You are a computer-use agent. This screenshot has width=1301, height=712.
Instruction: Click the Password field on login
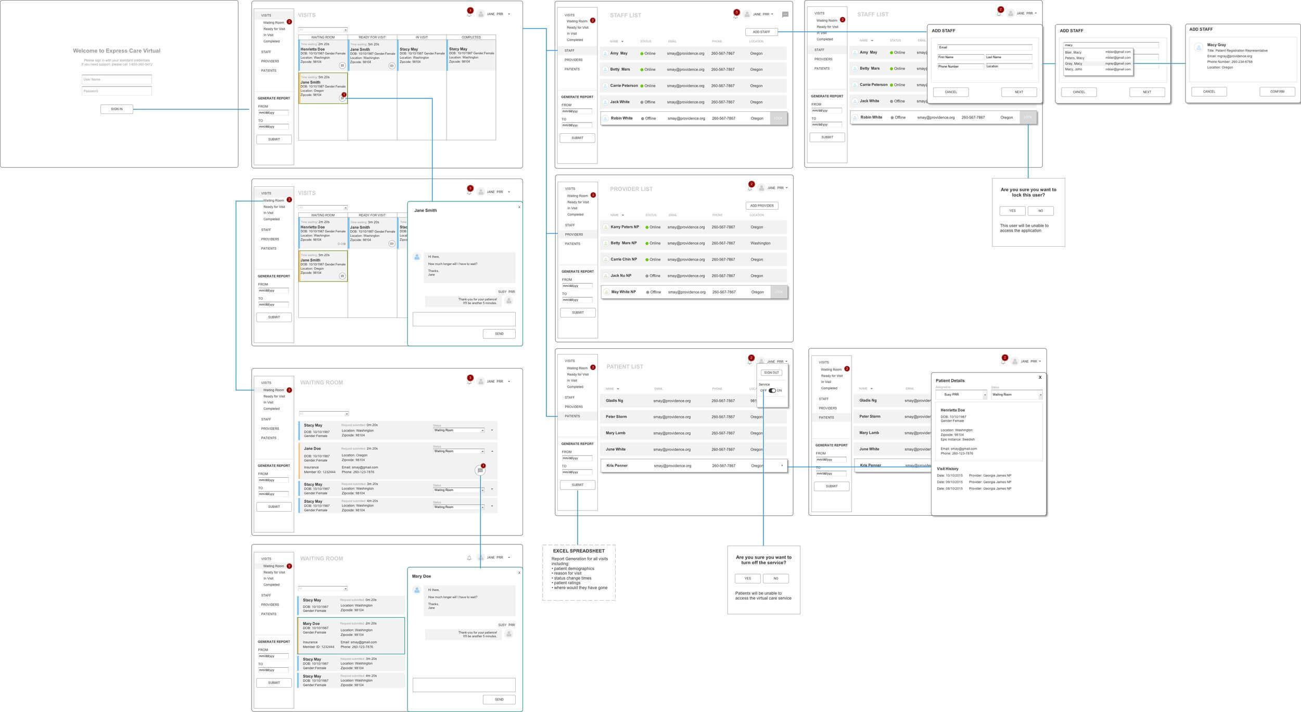click(x=117, y=91)
